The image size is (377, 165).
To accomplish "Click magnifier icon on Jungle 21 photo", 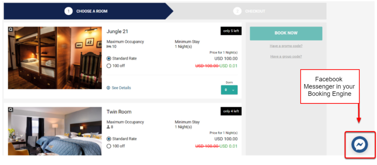I will click(x=10, y=29).
